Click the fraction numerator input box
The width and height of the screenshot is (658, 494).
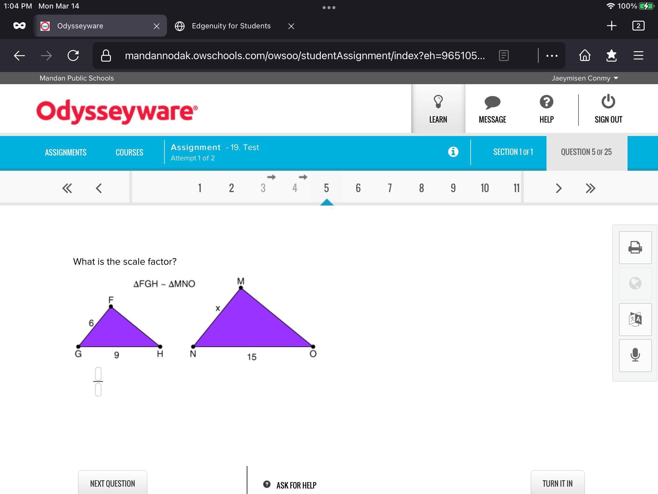click(x=98, y=374)
